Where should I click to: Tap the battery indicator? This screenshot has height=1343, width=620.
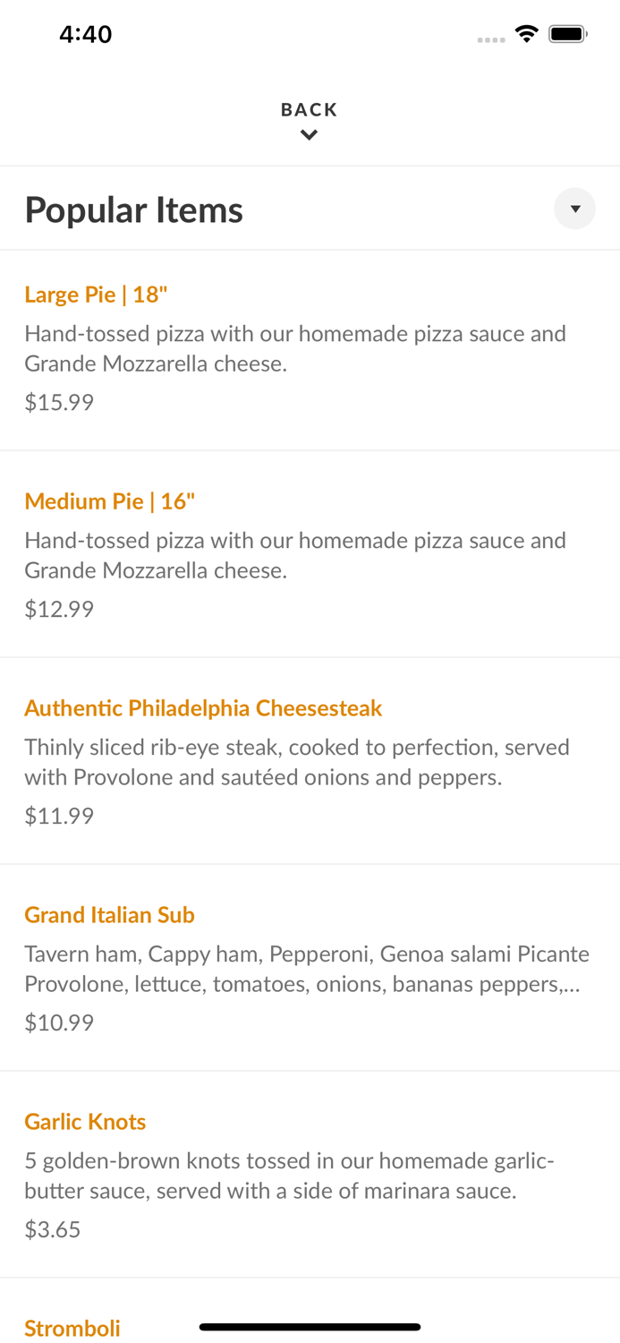tap(567, 32)
